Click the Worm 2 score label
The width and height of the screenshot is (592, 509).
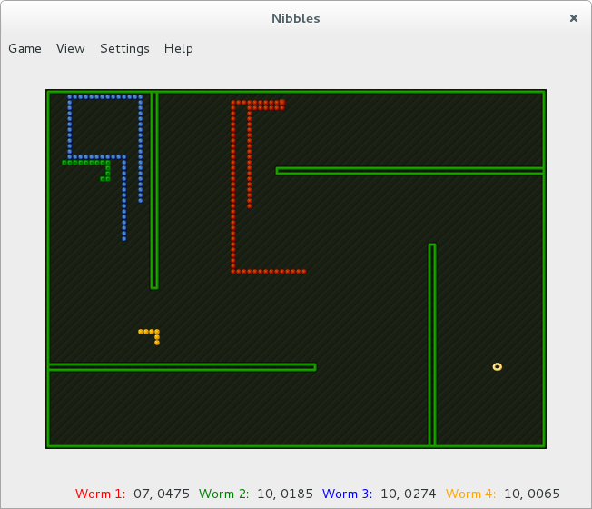224,494
